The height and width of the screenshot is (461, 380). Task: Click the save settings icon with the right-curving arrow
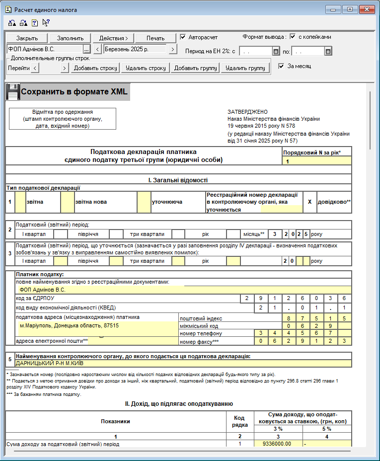pyautogui.click(x=23, y=23)
